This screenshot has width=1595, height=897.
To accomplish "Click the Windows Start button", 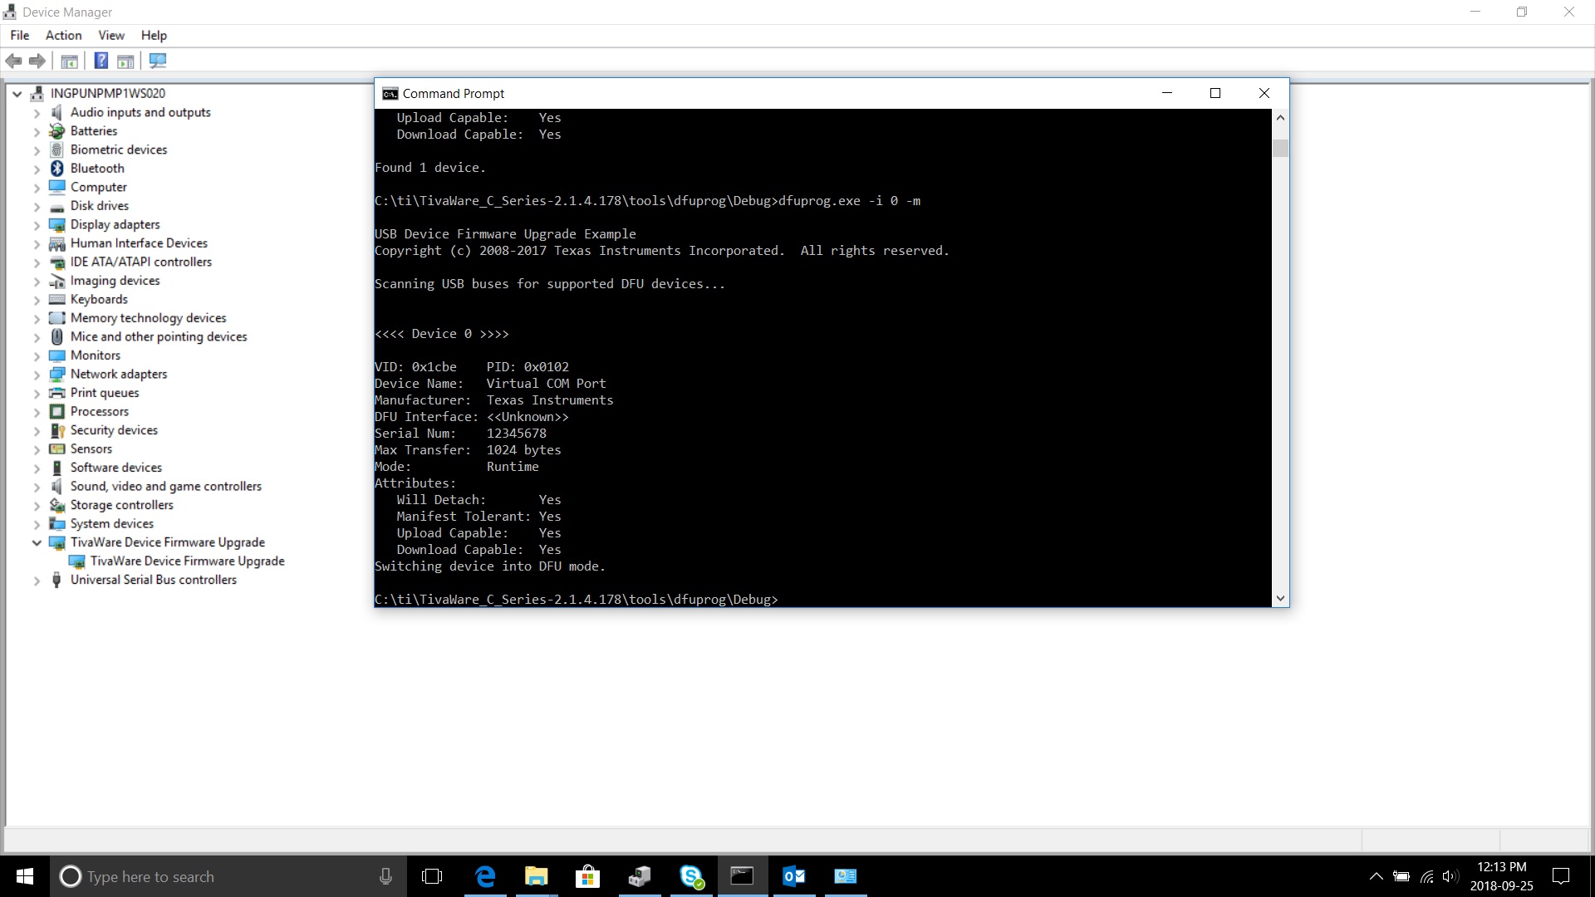I will click(x=25, y=876).
